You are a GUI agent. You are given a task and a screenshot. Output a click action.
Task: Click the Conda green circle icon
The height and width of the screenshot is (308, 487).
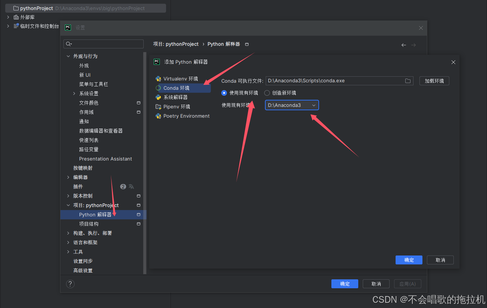(158, 88)
